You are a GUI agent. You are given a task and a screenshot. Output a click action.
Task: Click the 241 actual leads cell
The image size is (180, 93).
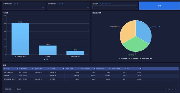pos(118,79)
